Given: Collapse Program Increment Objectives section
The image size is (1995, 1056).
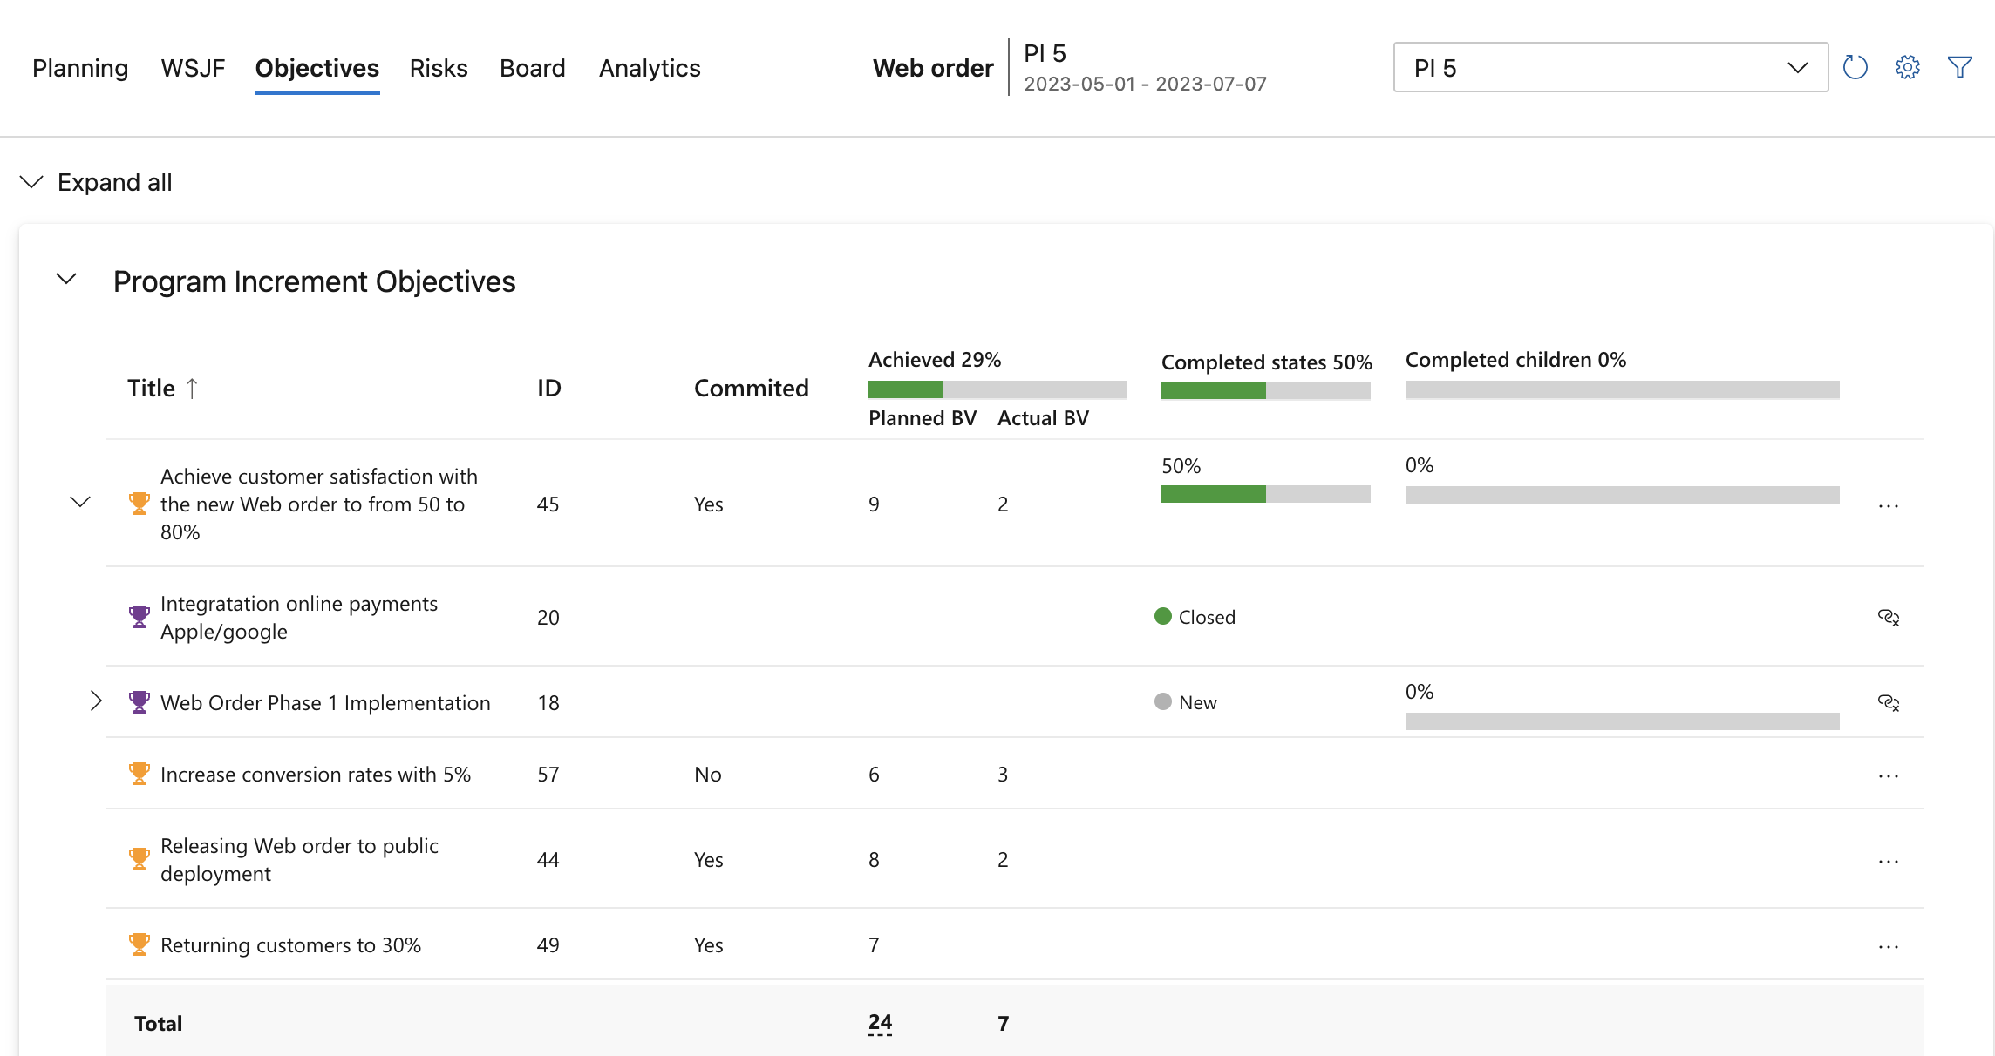Looking at the screenshot, I should [x=66, y=280].
